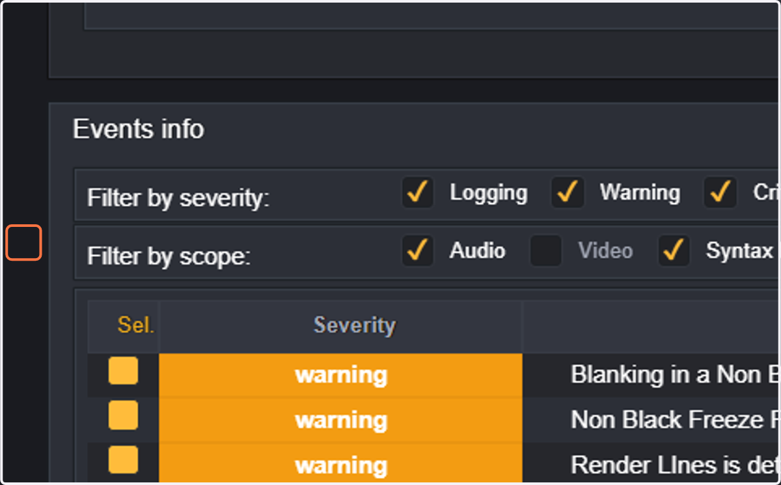This screenshot has height=485, width=781.
Task: Click the Blanking in a Non description text
Action: [x=675, y=375]
